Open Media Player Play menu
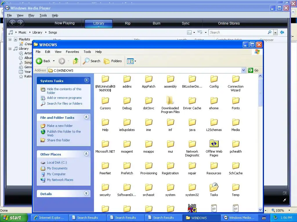Viewport: 297px width, 222px height. click(x=31, y=16)
